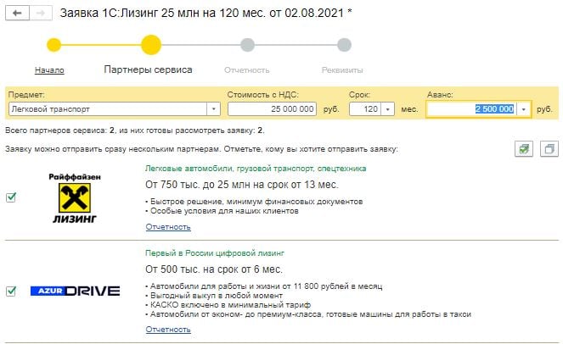The height and width of the screenshot is (344, 563).
Task: Uncheck the Azur Drive partner checkbox
Action: (11, 291)
